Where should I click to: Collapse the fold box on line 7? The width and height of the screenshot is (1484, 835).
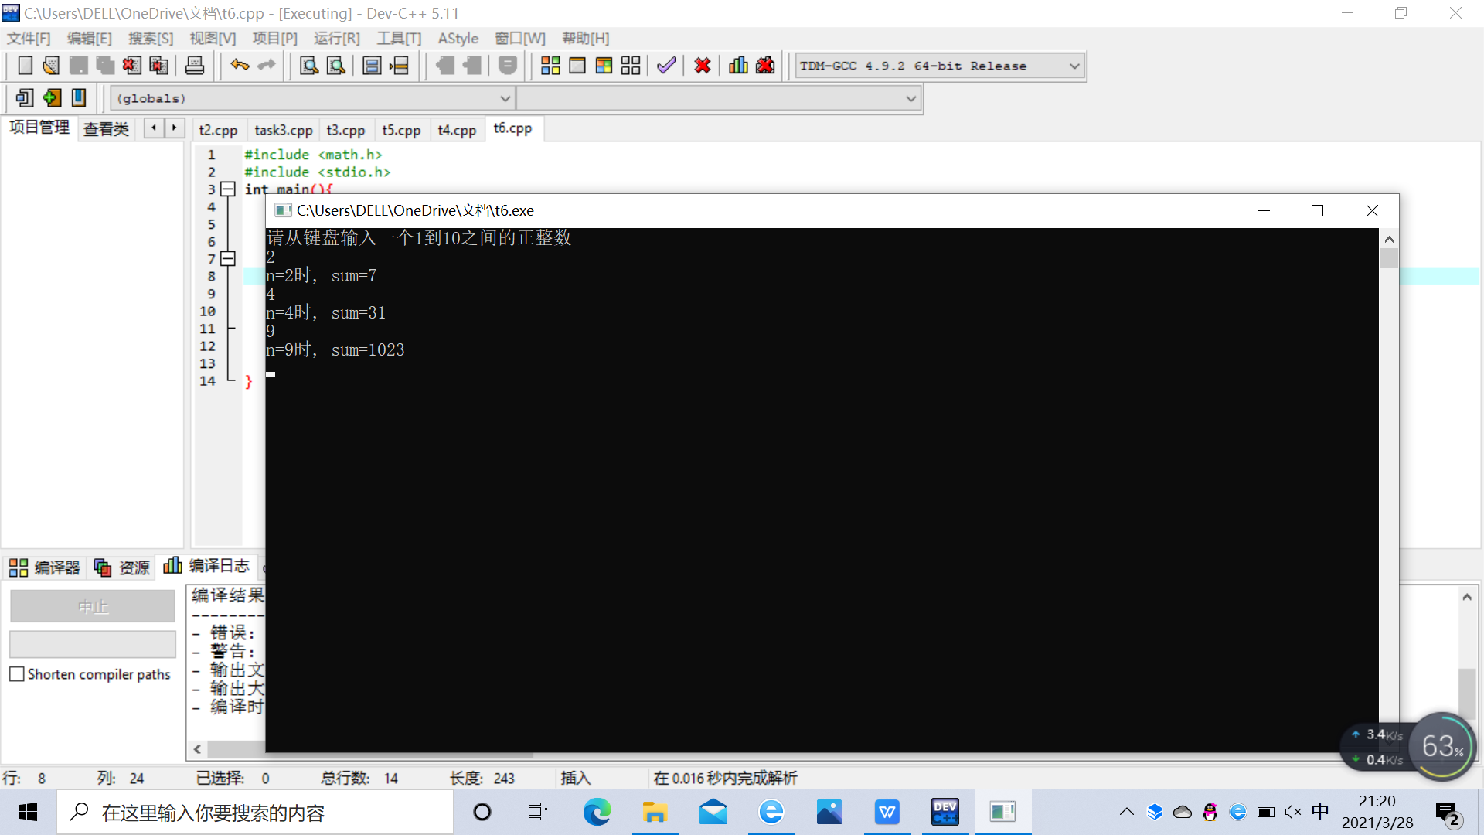tap(227, 259)
